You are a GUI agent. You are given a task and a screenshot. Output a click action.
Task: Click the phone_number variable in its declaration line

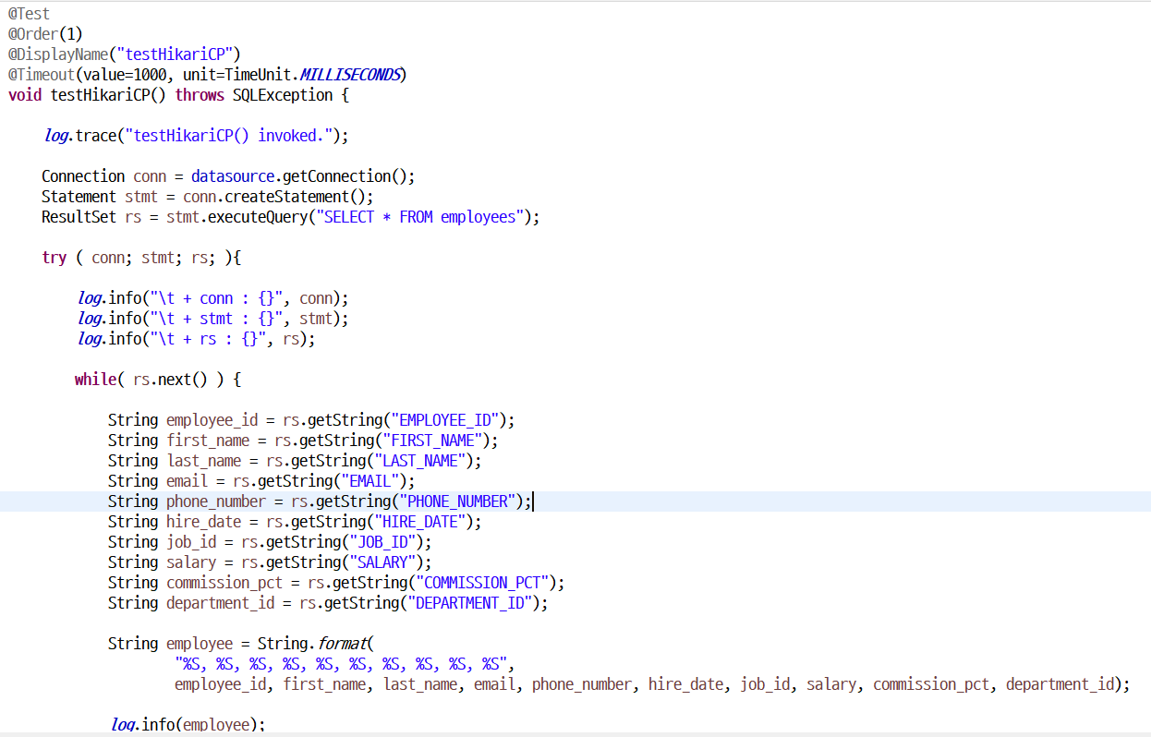pyautogui.click(x=216, y=501)
